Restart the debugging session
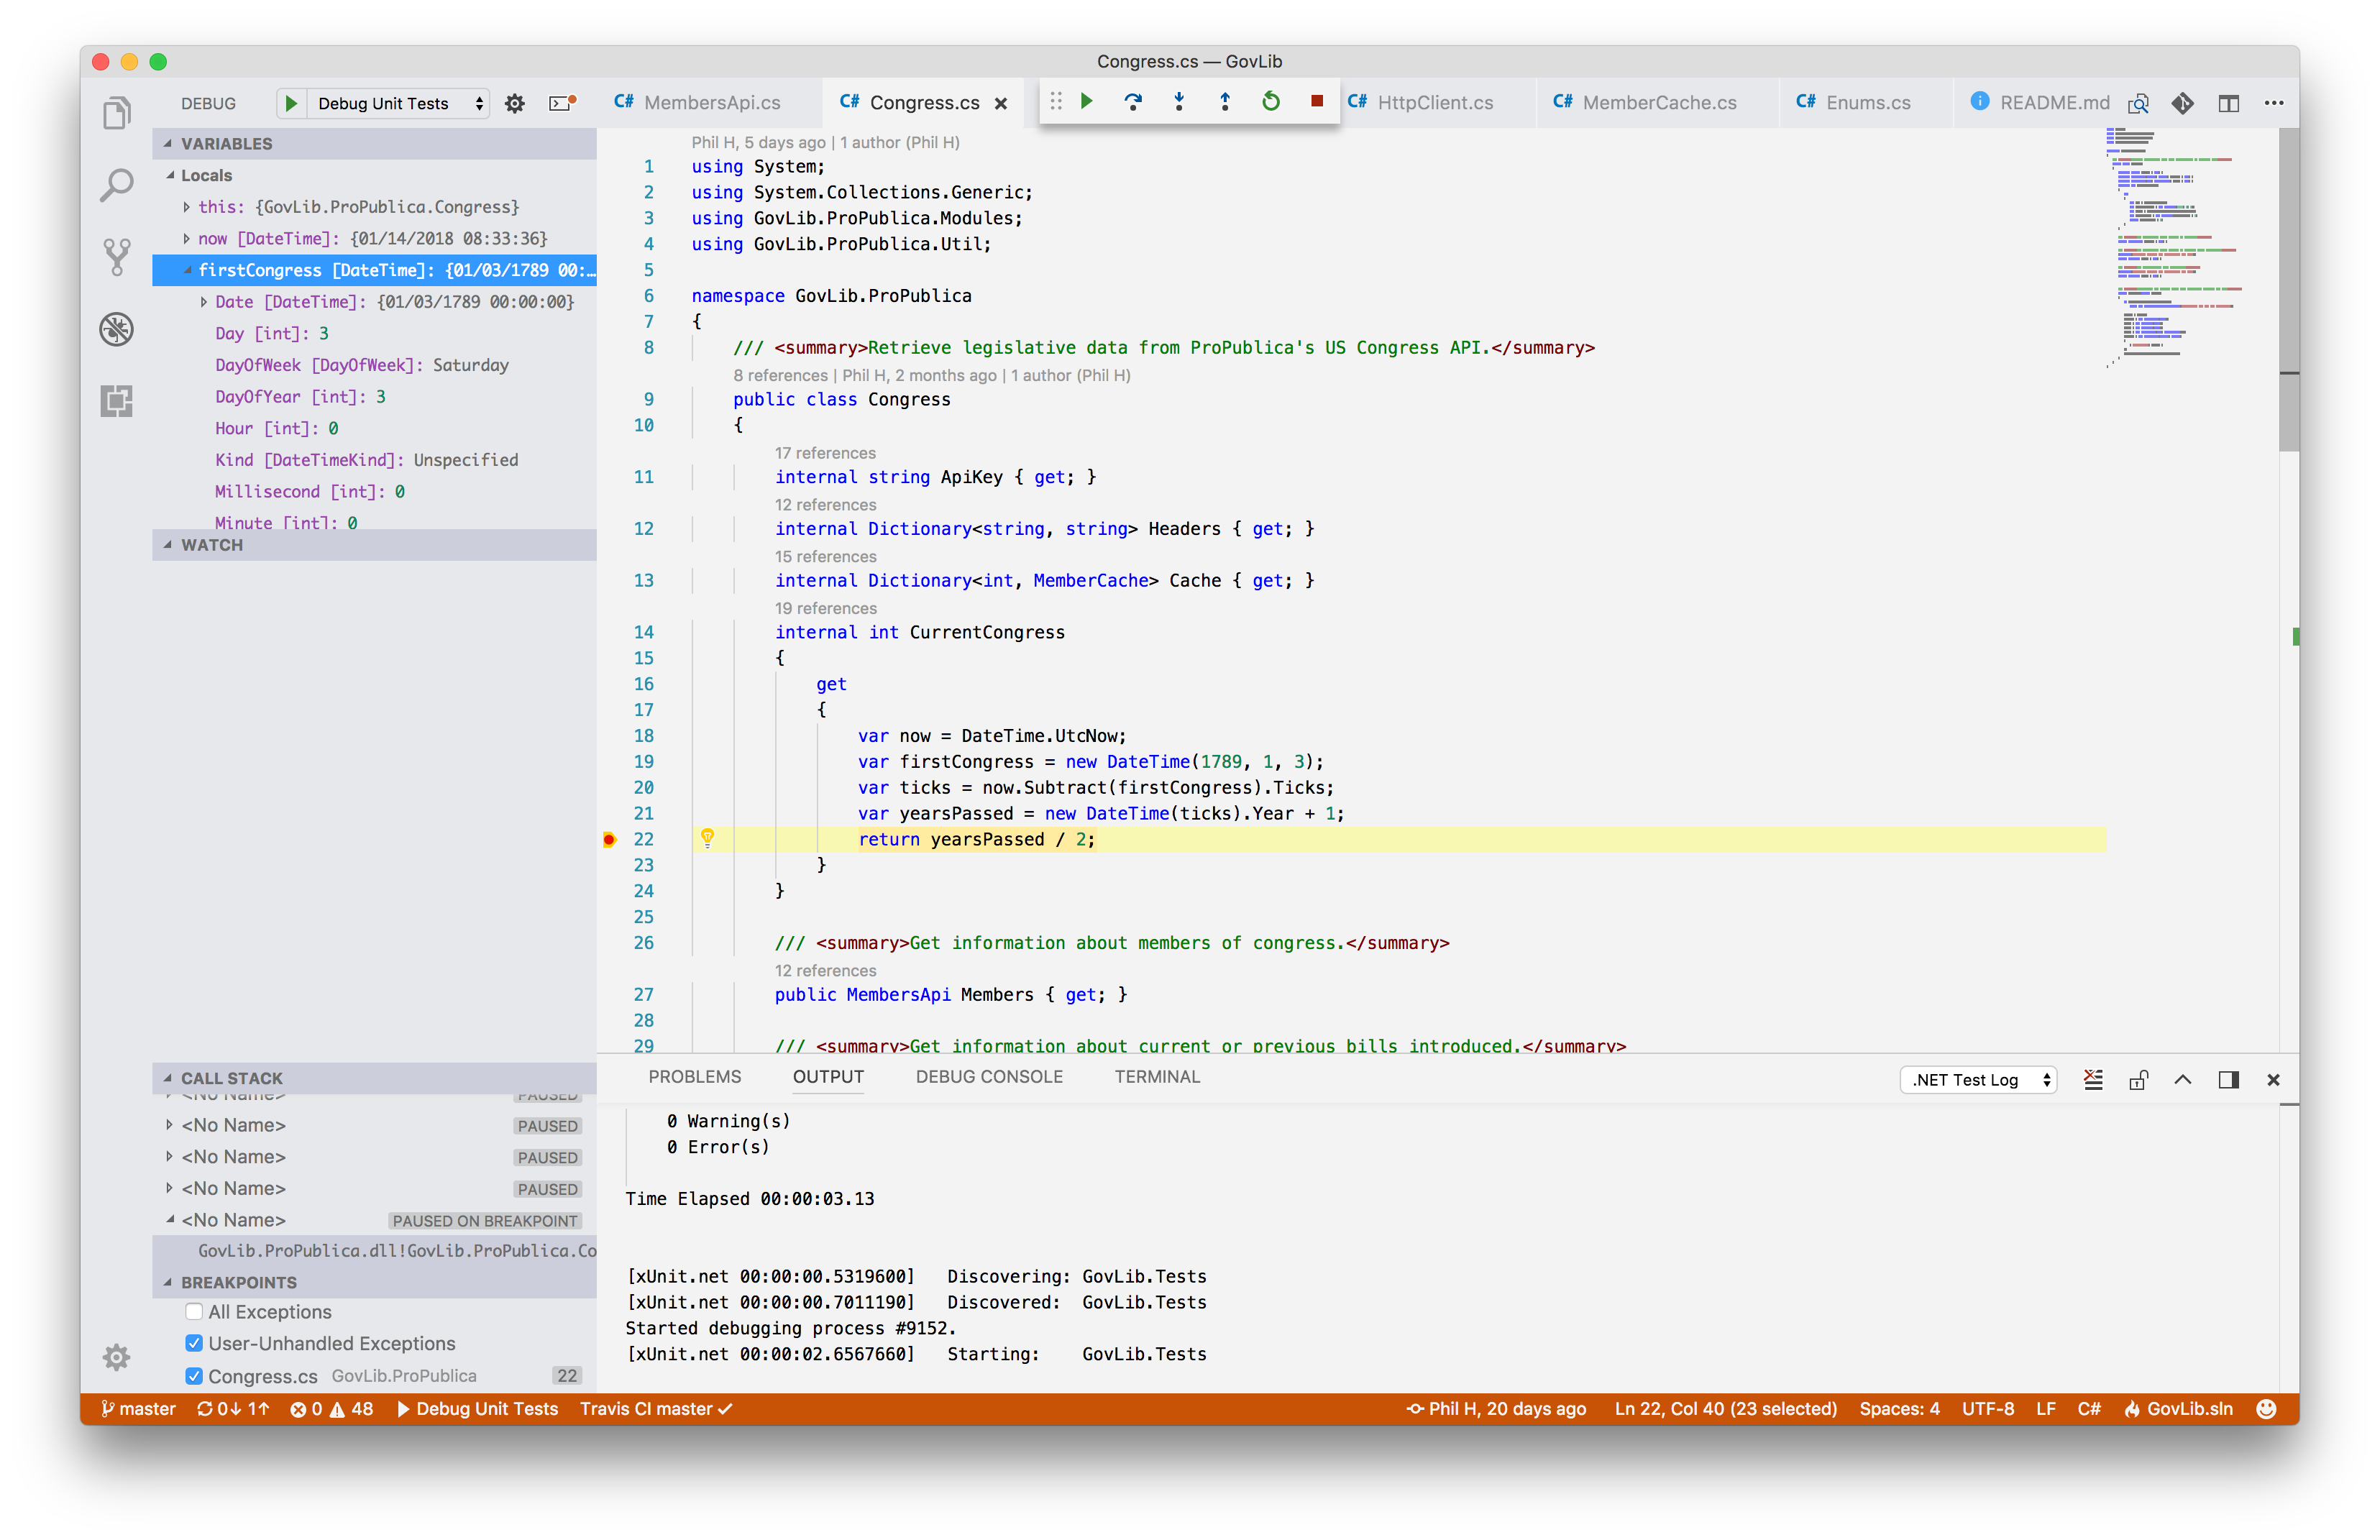This screenshot has width=2380, height=1540. (x=1271, y=102)
